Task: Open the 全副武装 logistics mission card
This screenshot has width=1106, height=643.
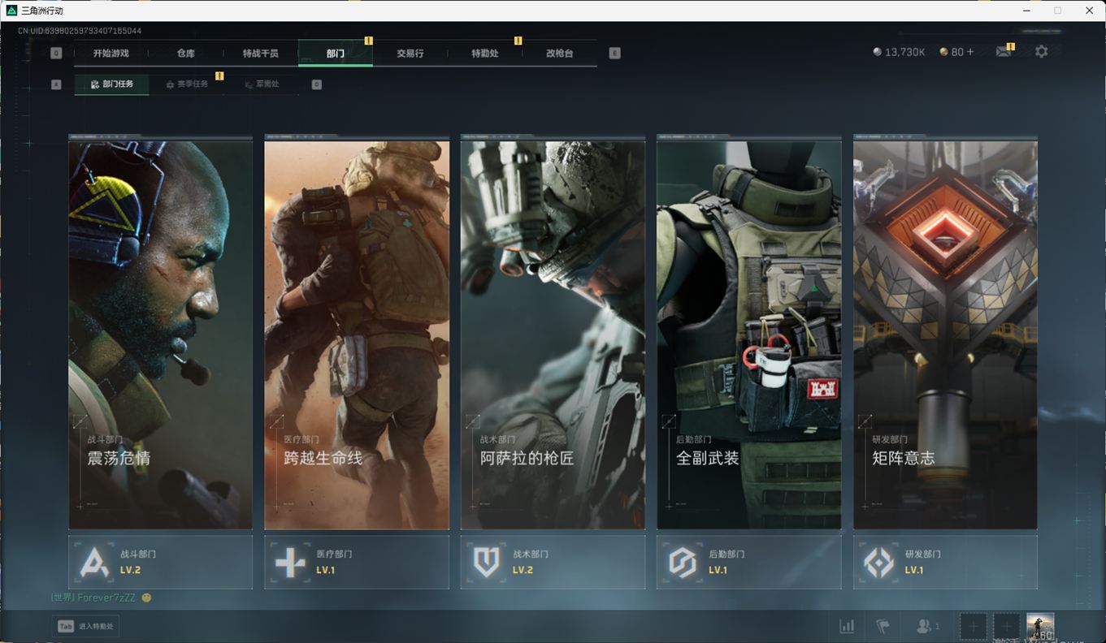Action: pyautogui.click(x=748, y=334)
